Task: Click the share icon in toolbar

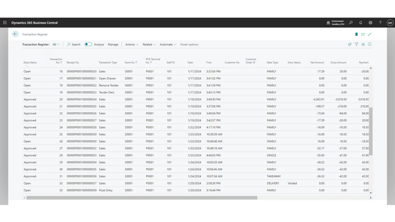Action: coord(349,44)
